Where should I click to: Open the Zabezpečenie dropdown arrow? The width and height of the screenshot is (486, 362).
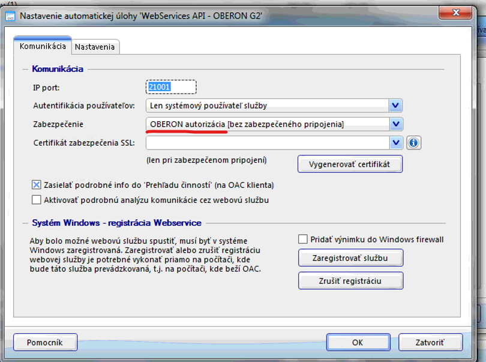(395, 124)
